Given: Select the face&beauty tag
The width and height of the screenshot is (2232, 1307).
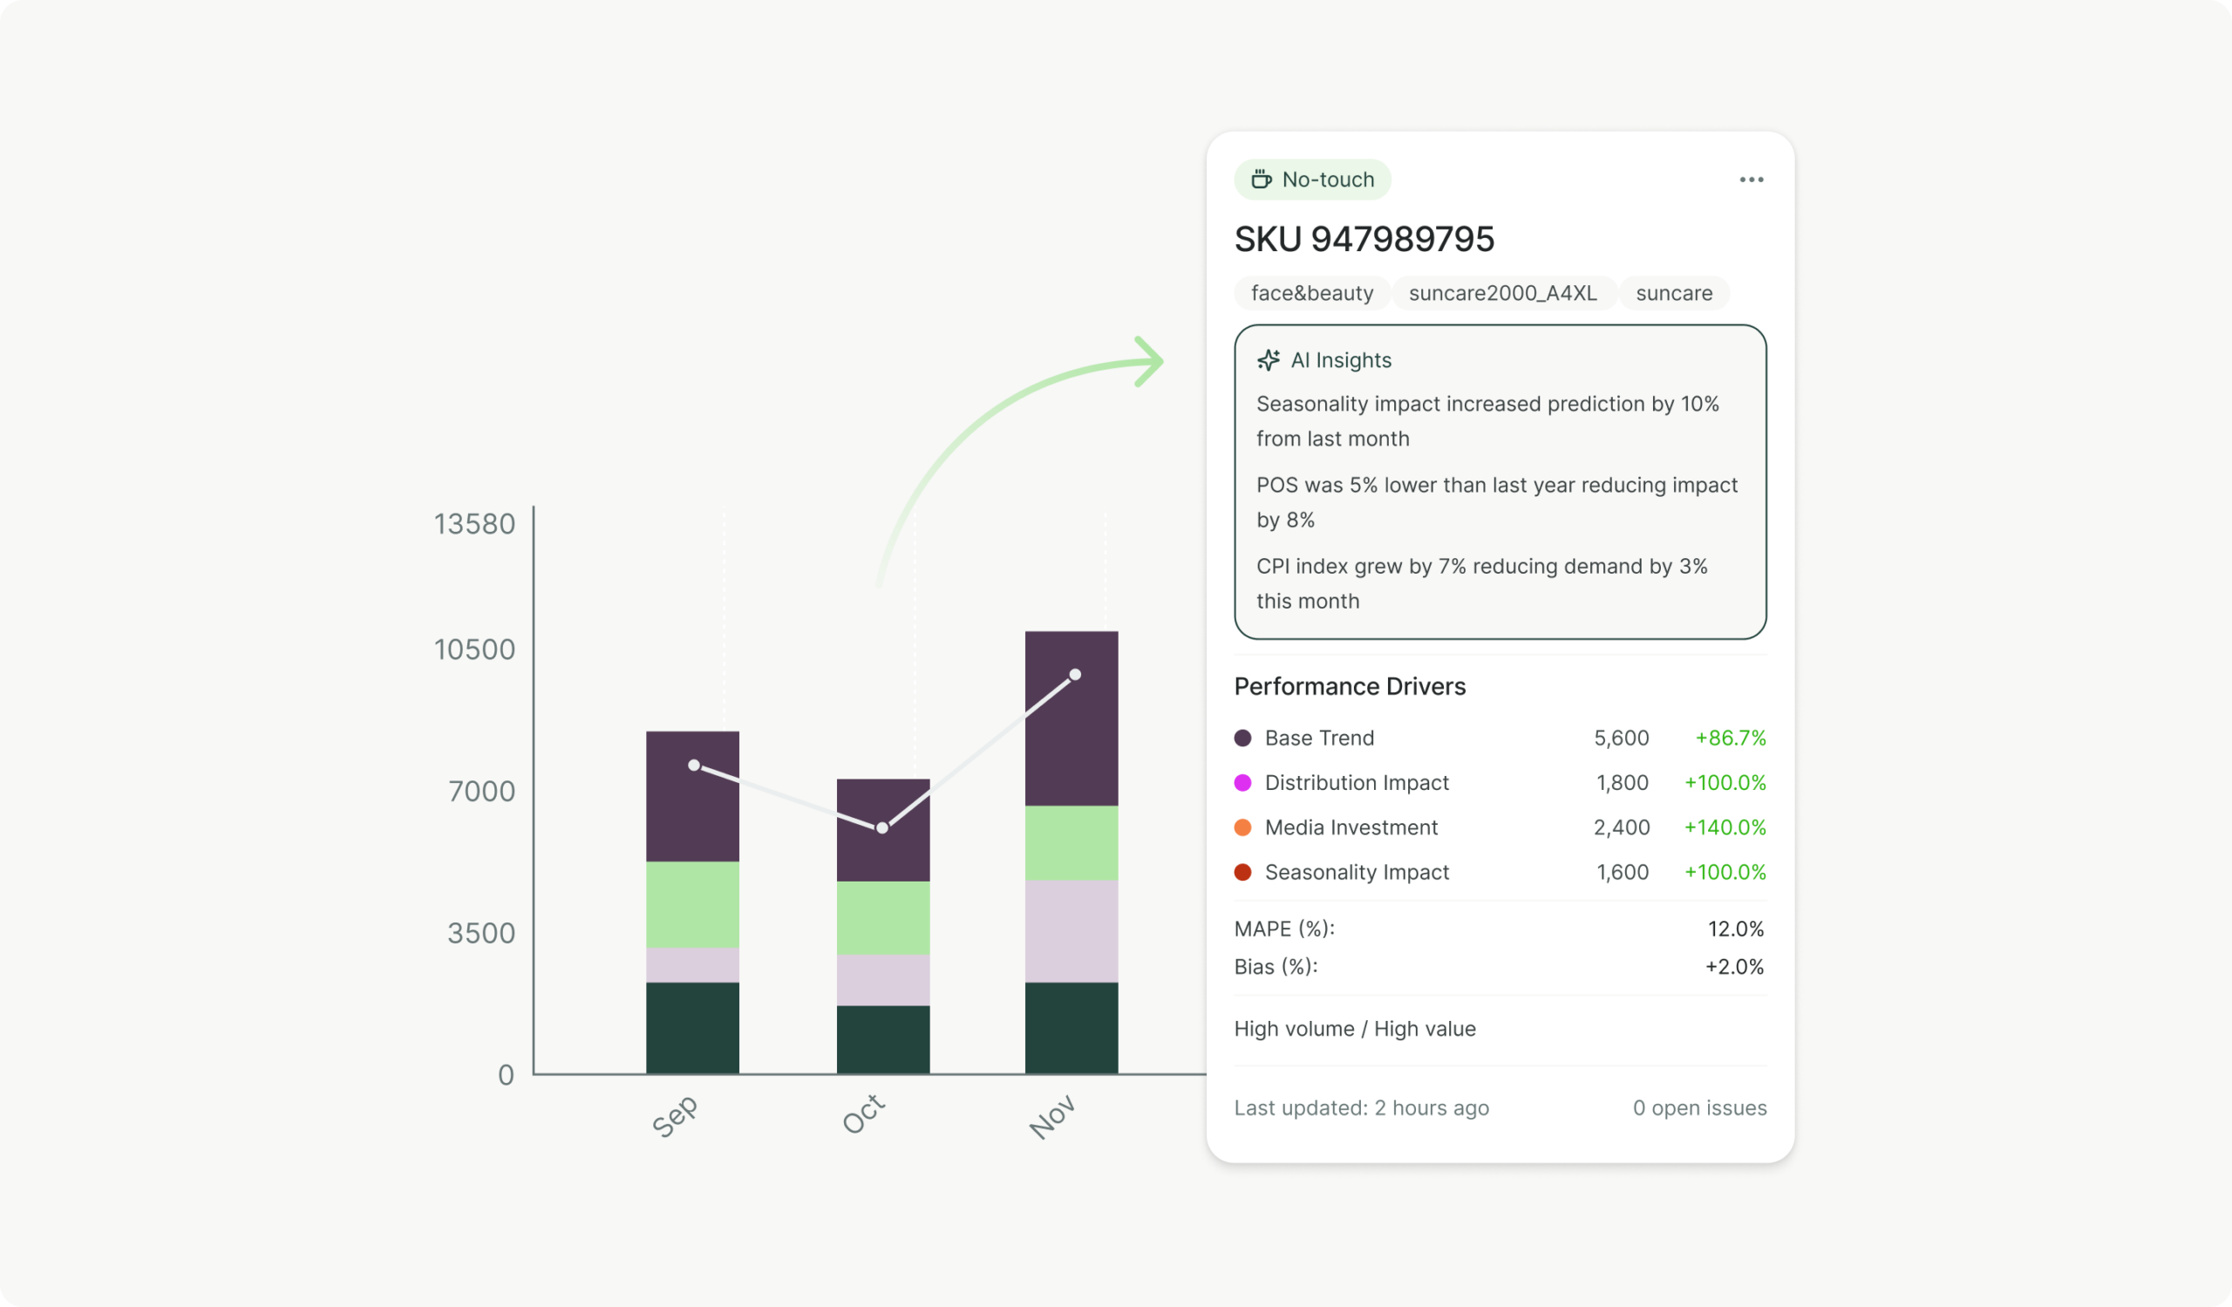Looking at the screenshot, I should tap(1312, 293).
